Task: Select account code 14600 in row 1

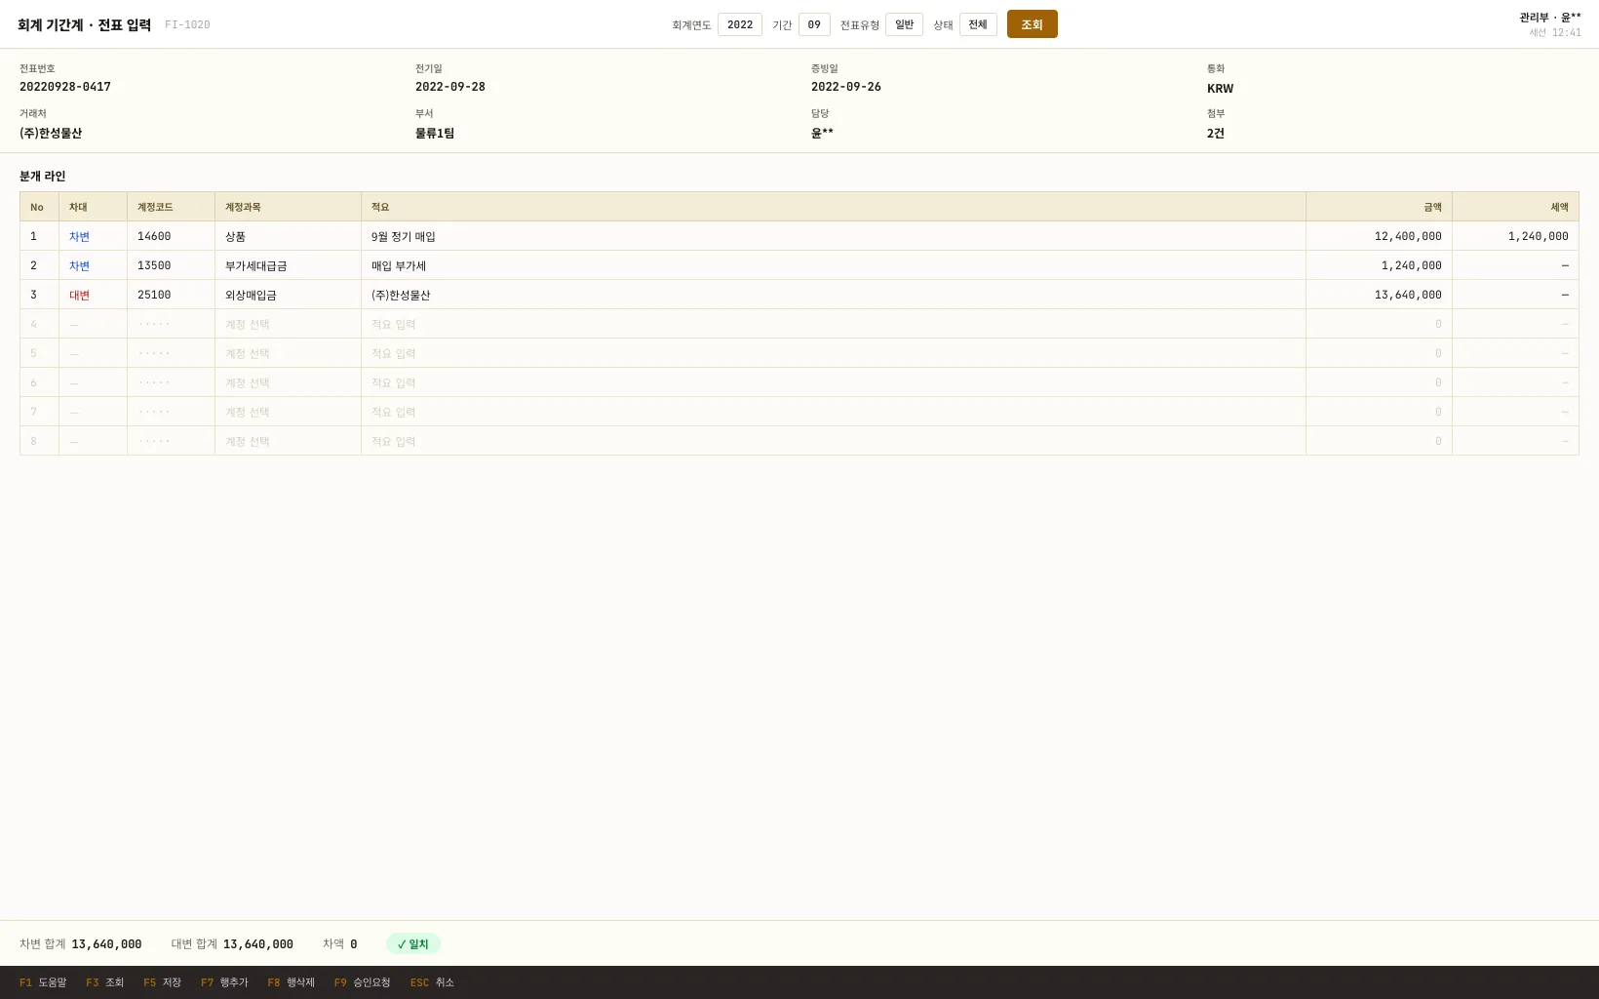Action: point(171,236)
